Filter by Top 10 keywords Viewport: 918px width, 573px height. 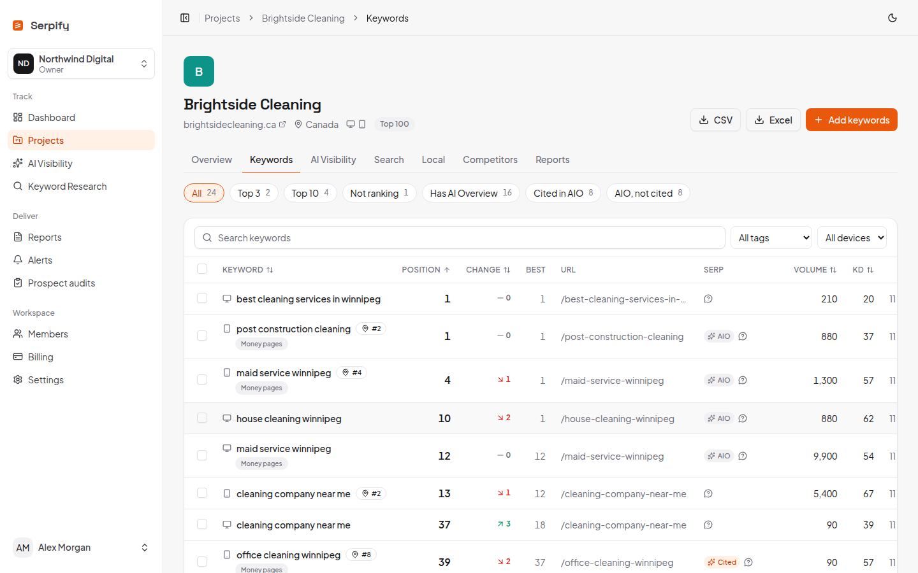point(310,193)
